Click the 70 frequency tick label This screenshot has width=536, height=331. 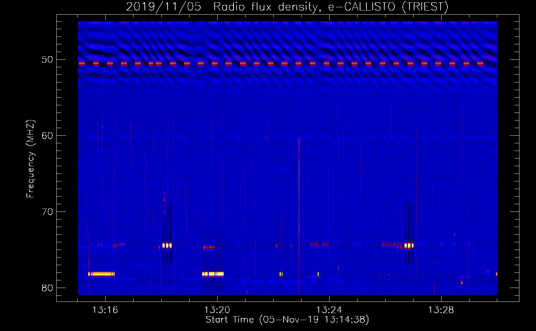pyautogui.click(x=47, y=212)
